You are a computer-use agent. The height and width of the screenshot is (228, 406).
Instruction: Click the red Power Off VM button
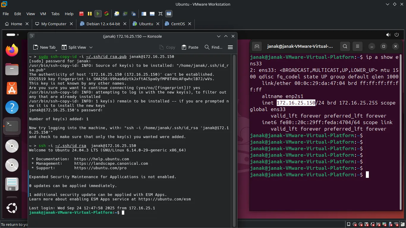click(81, 14)
